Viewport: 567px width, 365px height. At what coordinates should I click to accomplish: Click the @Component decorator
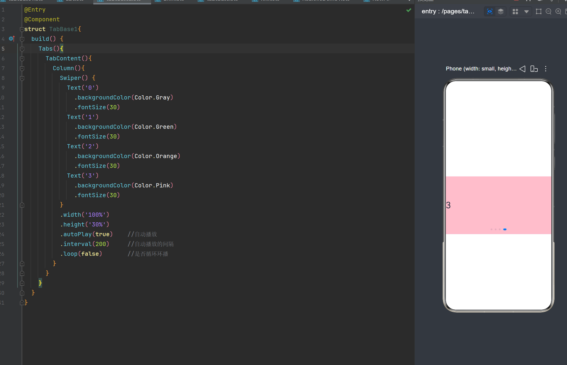tap(42, 19)
